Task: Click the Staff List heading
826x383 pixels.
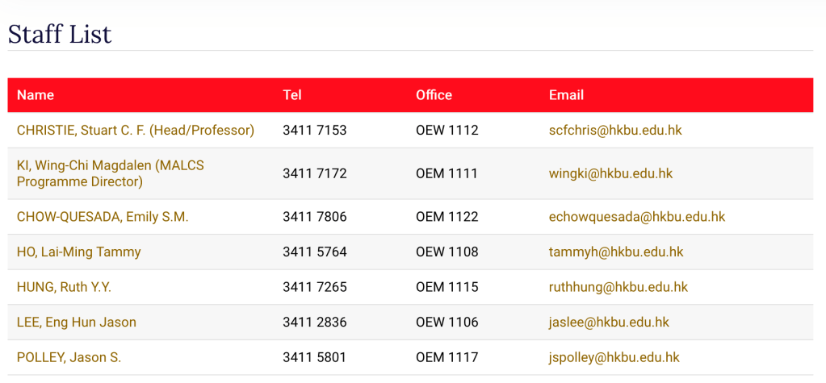Action: [x=60, y=34]
